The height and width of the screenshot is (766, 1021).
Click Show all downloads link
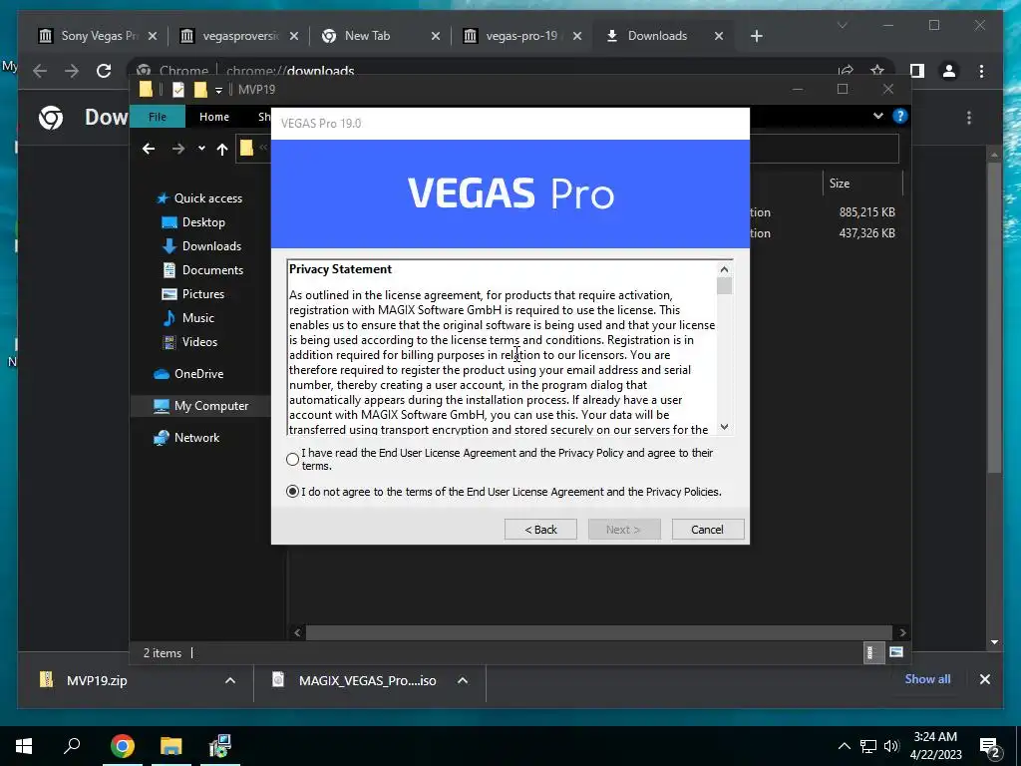927,678
